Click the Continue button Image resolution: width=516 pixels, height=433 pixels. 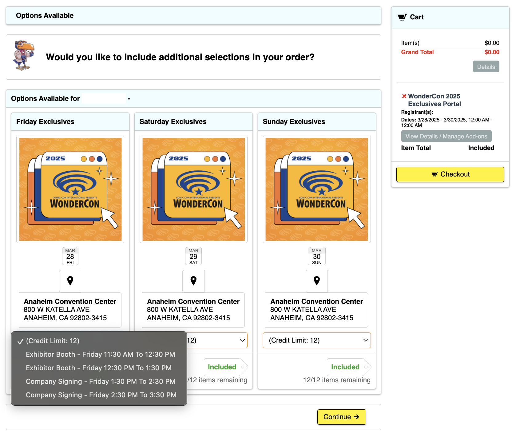(341, 417)
